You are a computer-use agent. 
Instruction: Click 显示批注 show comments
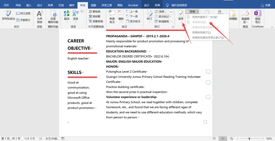click(x=133, y=21)
